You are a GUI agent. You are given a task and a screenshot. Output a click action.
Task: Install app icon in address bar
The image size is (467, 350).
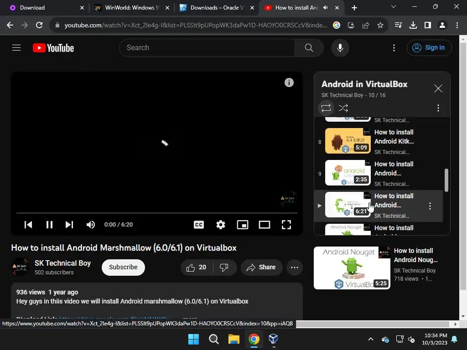click(351, 26)
